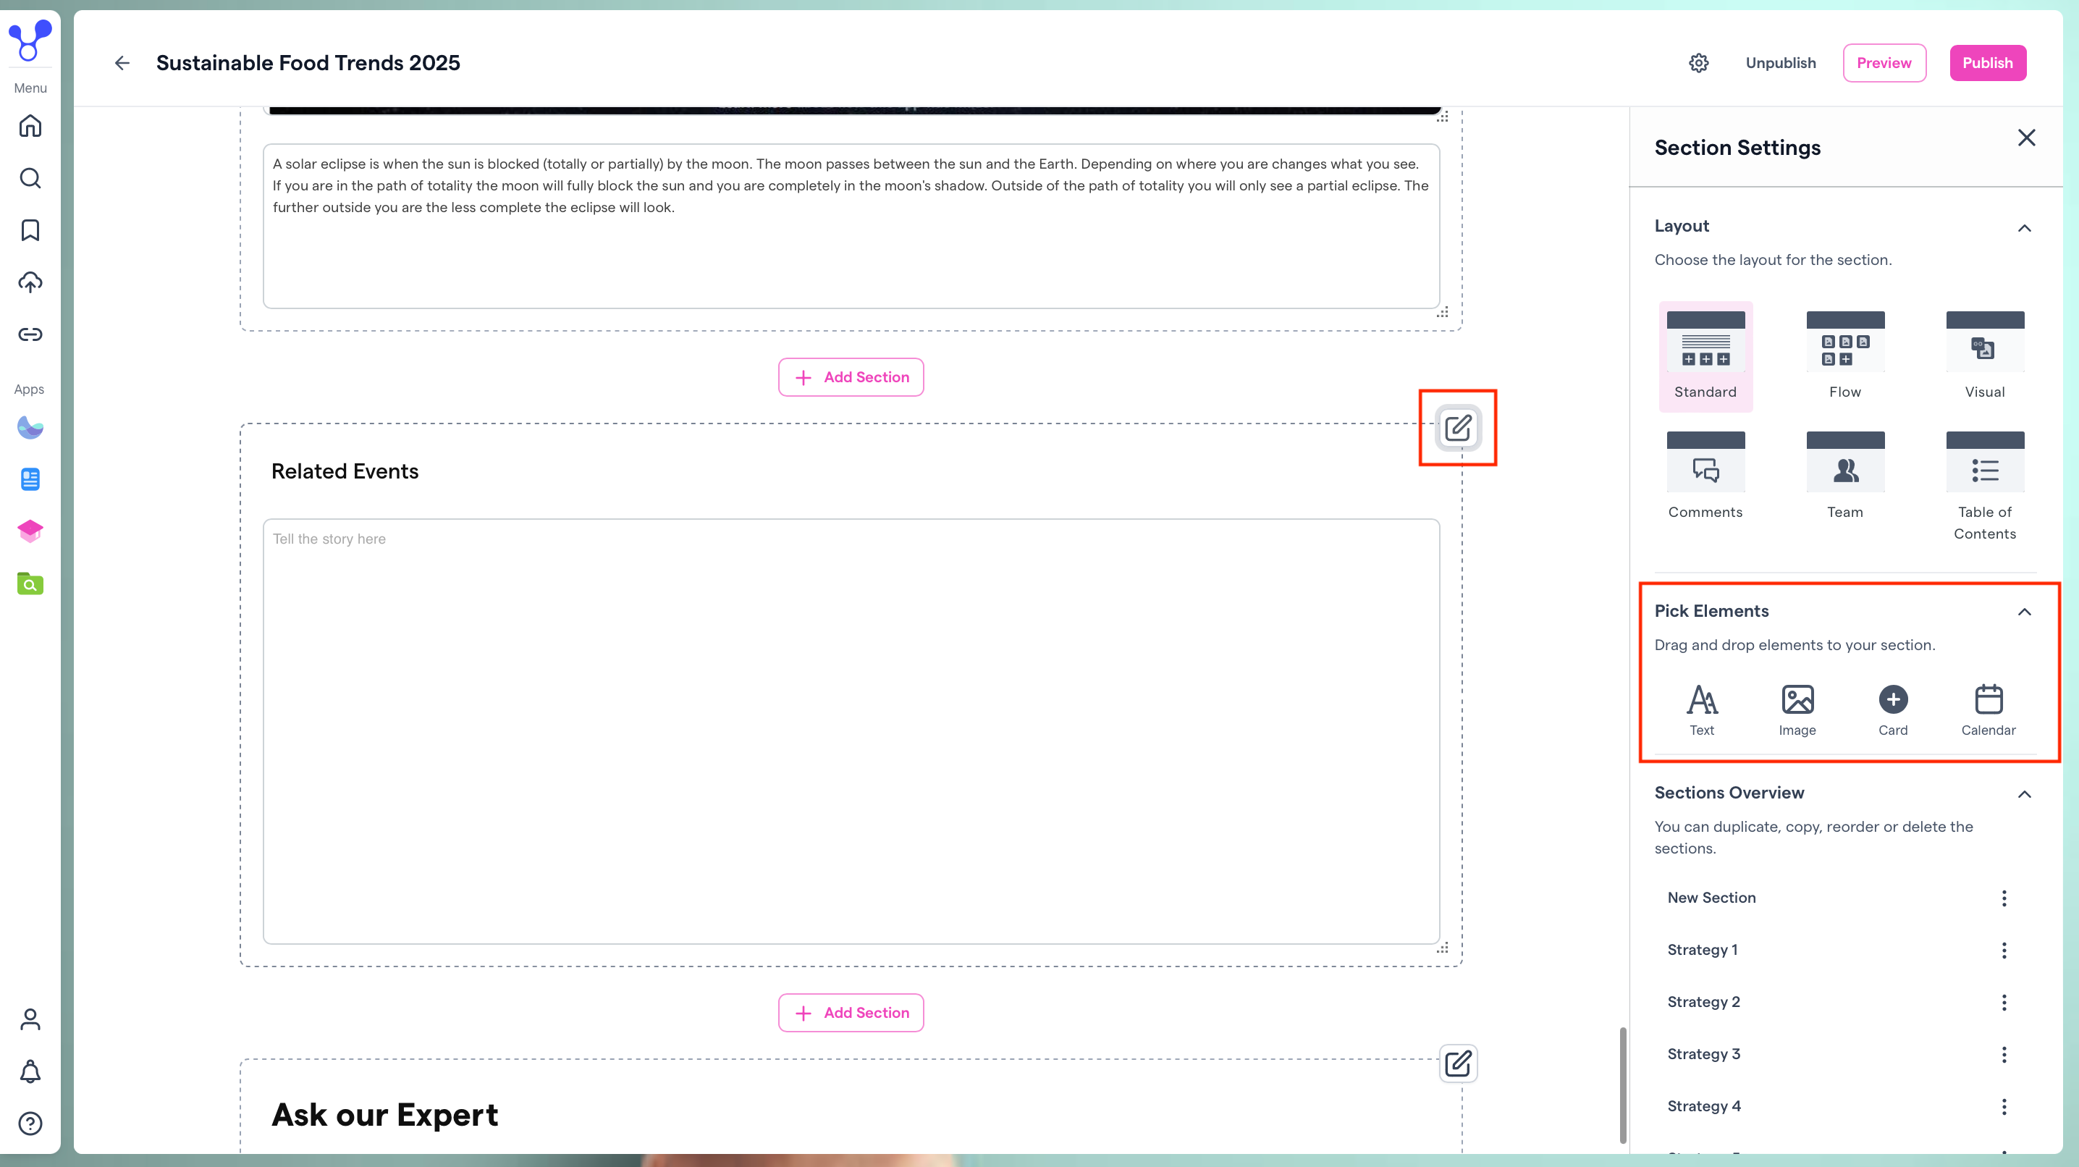This screenshot has height=1167, width=2079.
Task: Grab the eclipse text box corner handle
Action: pyautogui.click(x=1442, y=312)
